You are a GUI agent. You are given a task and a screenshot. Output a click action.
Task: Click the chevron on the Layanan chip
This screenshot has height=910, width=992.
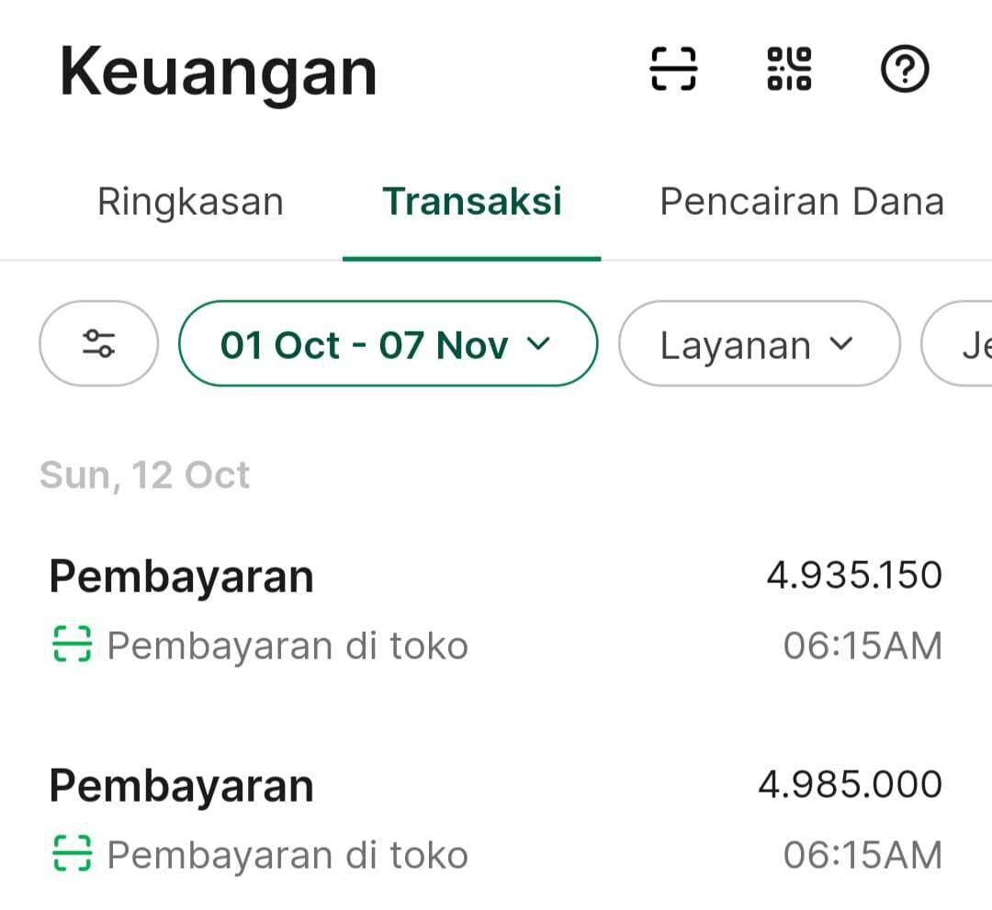pos(840,343)
